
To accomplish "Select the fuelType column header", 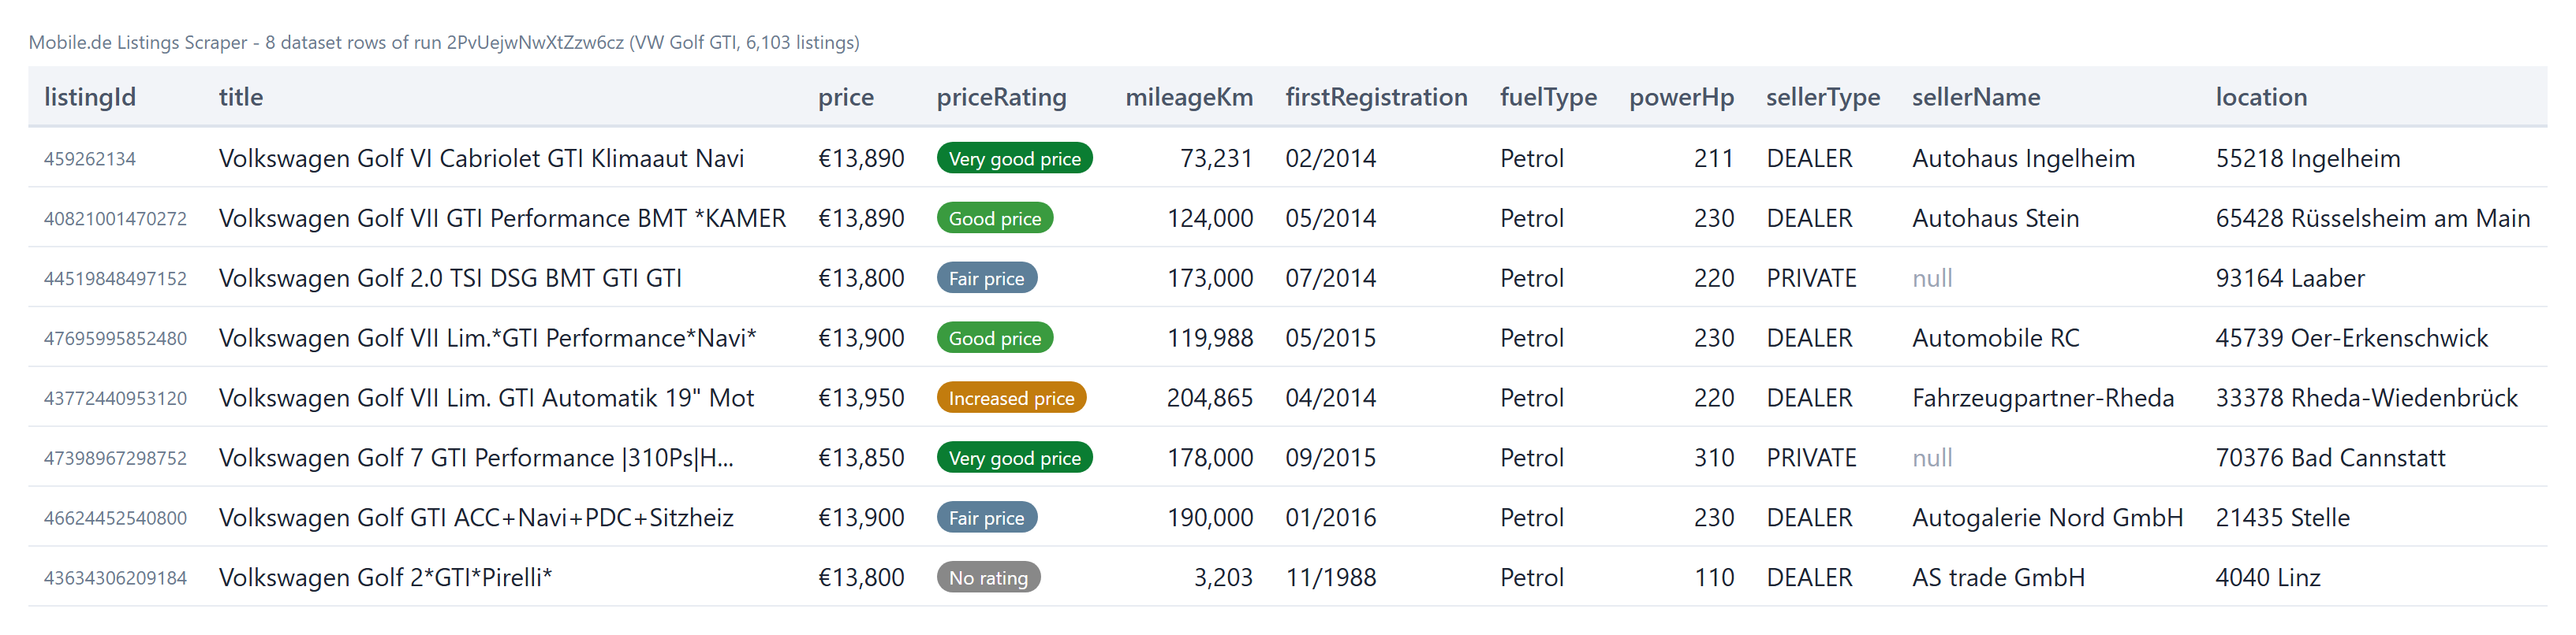I will (x=1548, y=97).
